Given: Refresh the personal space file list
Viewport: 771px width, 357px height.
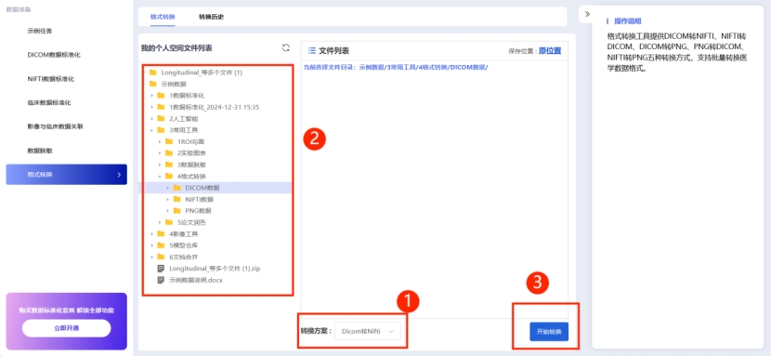Looking at the screenshot, I should click(x=286, y=47).
